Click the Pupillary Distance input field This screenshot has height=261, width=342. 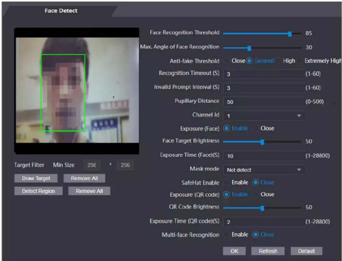tap(264, 102)
